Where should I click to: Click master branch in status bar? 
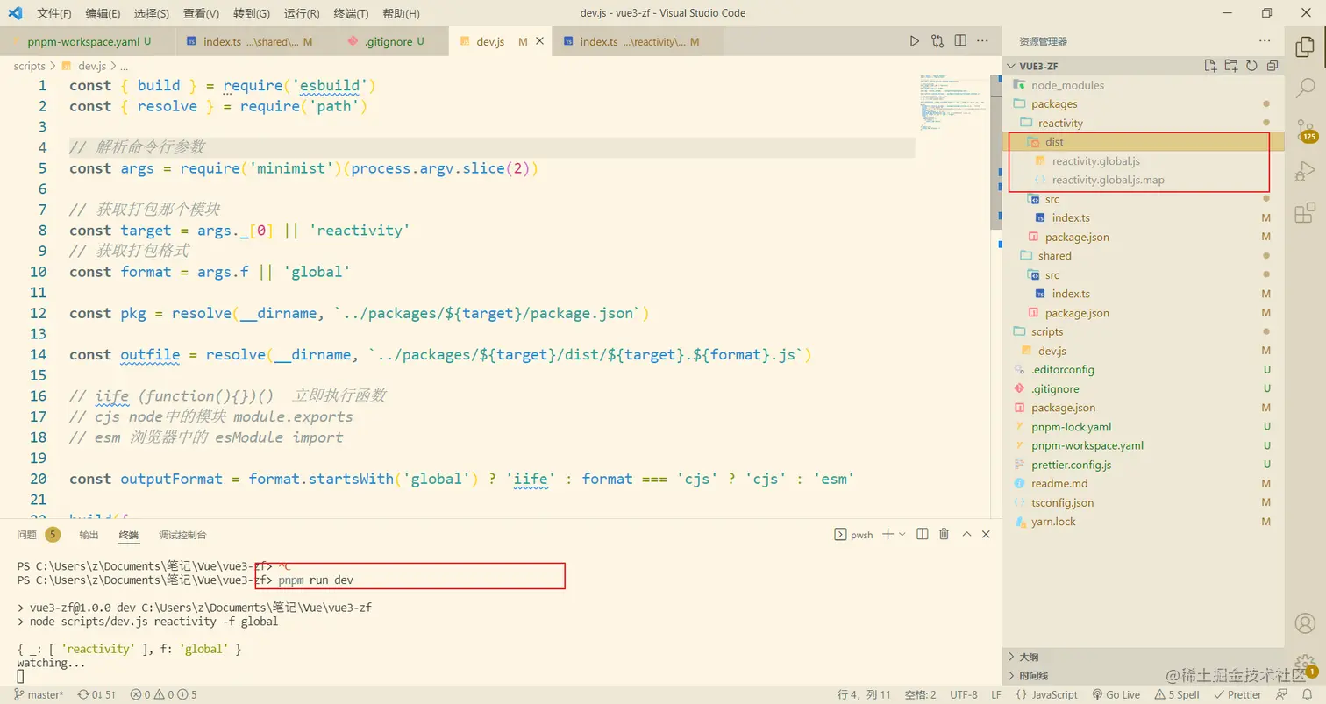(x=39, y=694)
